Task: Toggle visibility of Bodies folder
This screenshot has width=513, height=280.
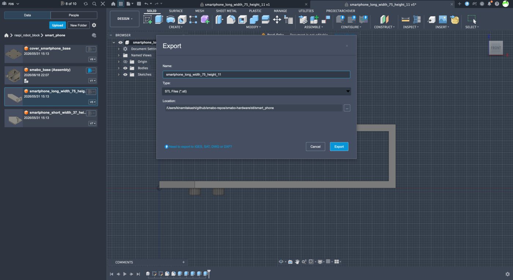Action: (125, 68)
